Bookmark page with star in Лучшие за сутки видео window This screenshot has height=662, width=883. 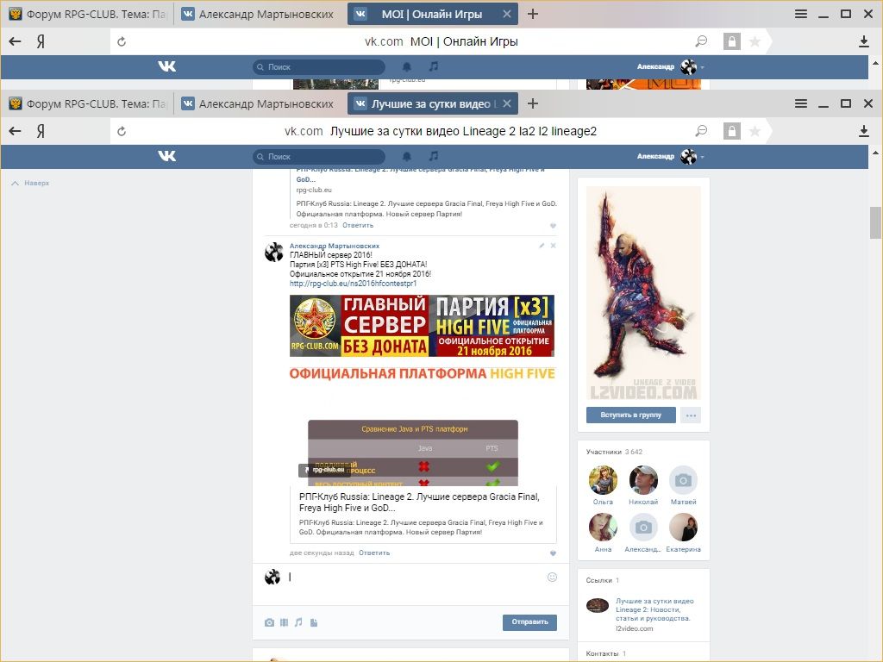(x=755, y=131)
